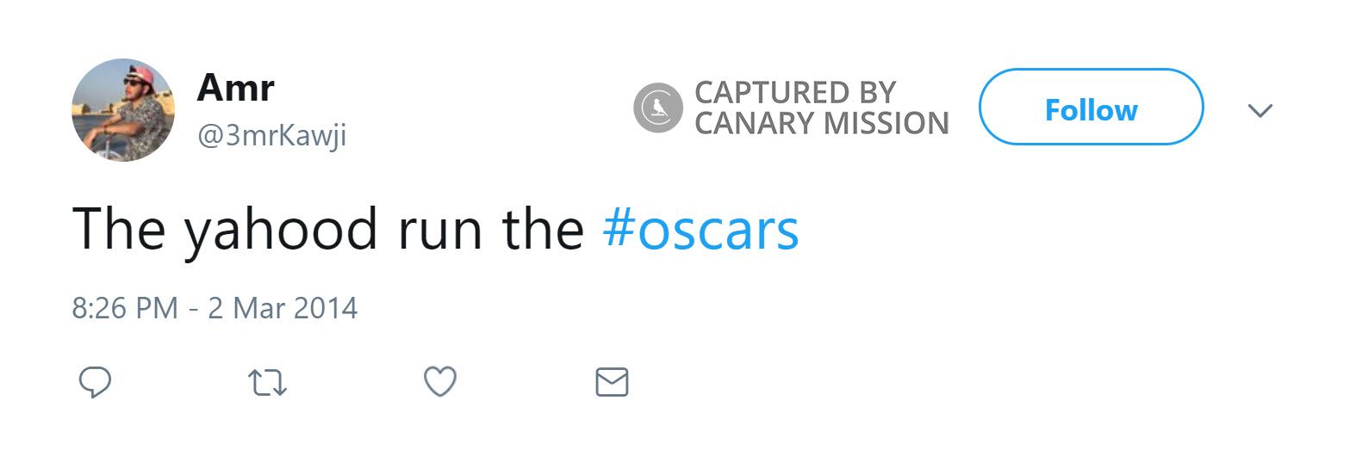Open more actions arrow beside Follow
Image resolution: width=1356 pixels, height=456 pixels.
1260,111
